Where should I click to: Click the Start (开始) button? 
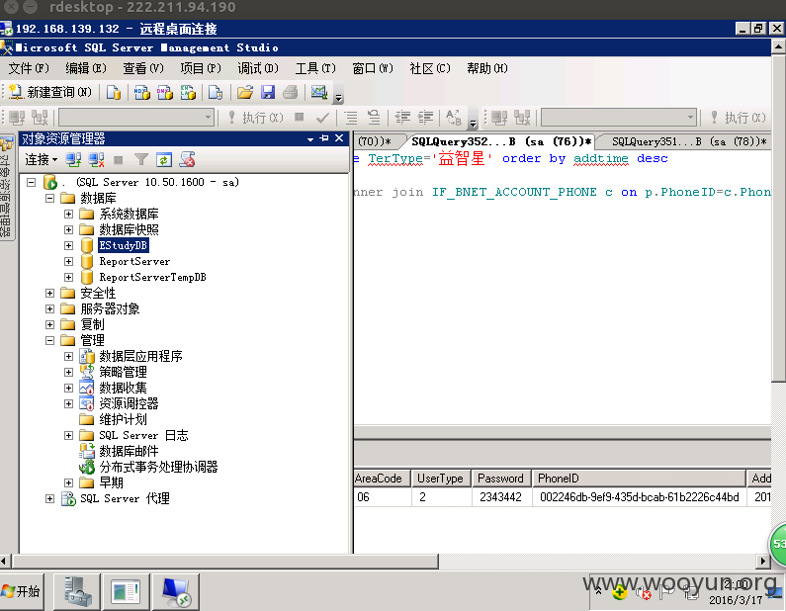coord(22,591)
